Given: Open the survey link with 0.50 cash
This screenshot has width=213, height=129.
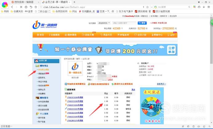Looking at the screenshot, I should click(x=75, y=113).
